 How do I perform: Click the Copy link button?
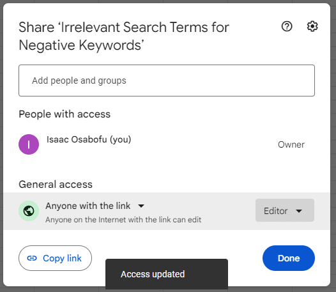tap(55, 258)
